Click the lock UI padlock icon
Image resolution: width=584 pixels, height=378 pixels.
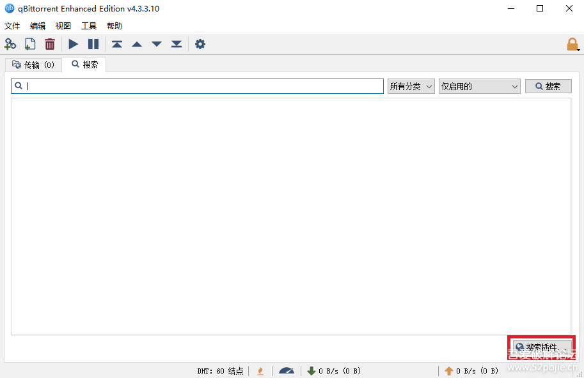[x=572, y=45]
